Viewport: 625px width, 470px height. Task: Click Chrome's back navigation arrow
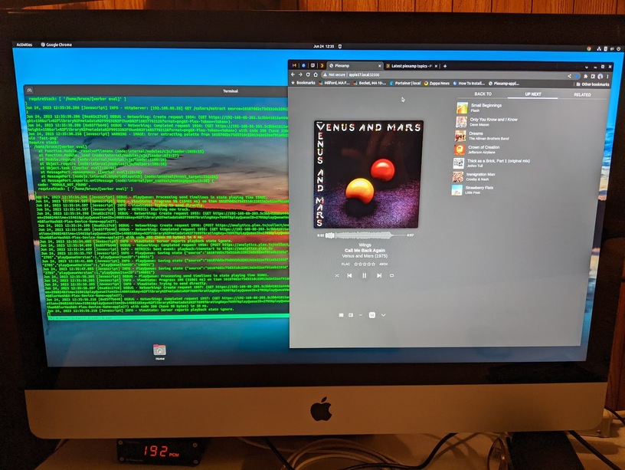(x=293, y=74)
